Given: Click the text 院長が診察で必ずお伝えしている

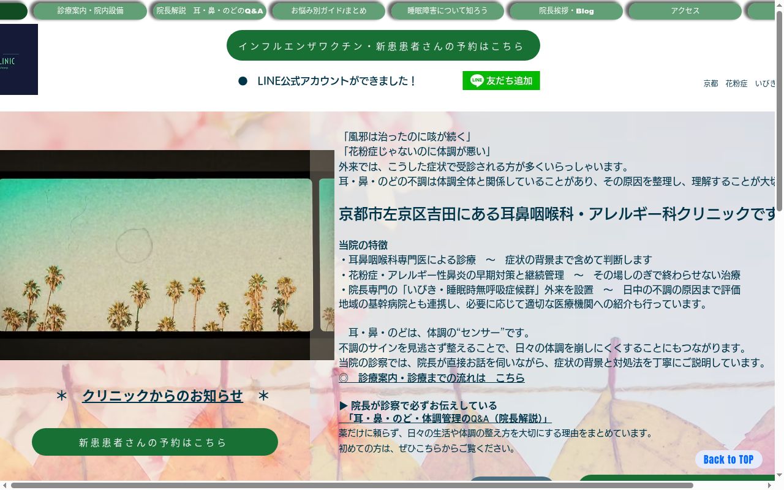Looking at the screenshot, I should (424, 405).
